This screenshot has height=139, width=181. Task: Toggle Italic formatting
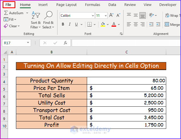point(70,24)
